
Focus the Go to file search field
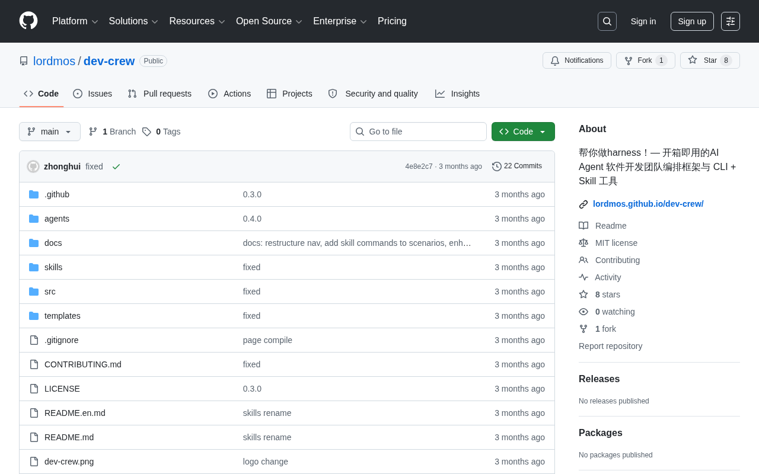tap(418, 132)
